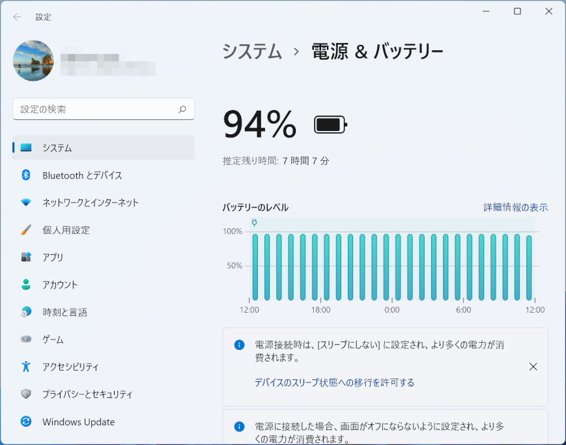Select the paintbrush icon for 個人用設定

tap(26, 230)
